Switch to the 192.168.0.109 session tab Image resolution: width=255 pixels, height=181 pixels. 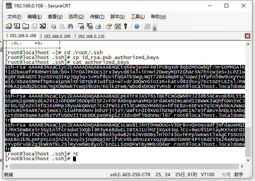(x=56, y=36)
